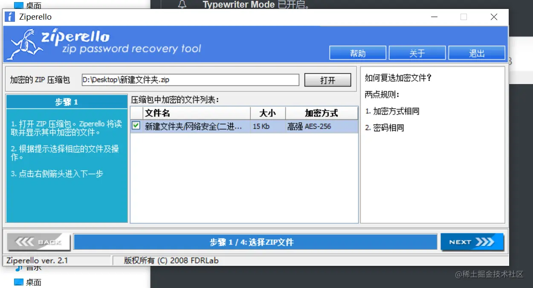Click the 步骤 1 / 4: 选择ZIP文件 progress bar
This screenshot has width=533, height=288.
tap(255, 242)
